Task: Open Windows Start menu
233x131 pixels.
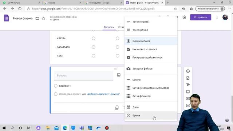Action: click(x=4, y=128)
